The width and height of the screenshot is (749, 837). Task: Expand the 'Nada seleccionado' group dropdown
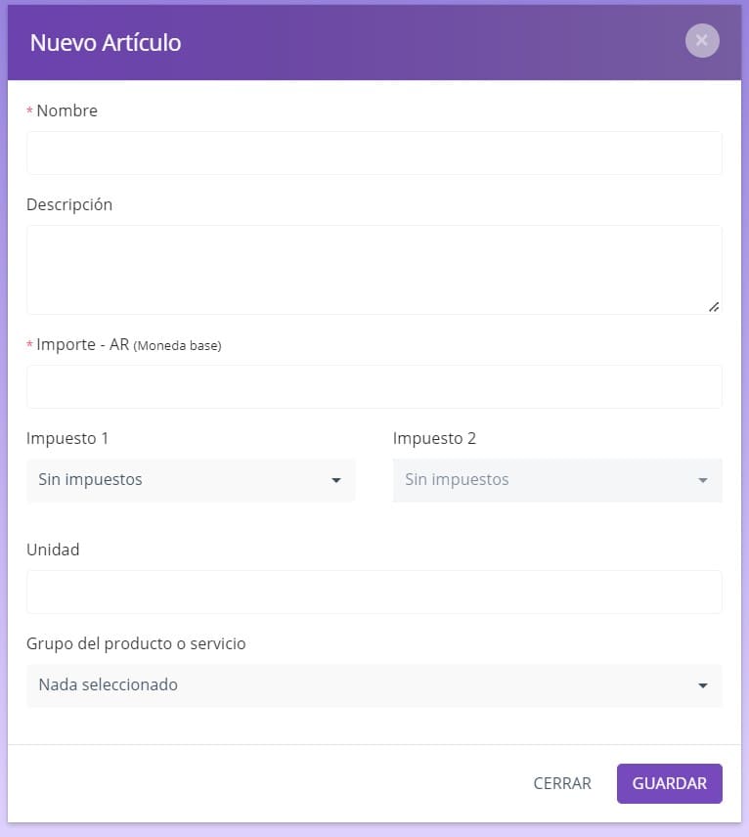[374, 685]
